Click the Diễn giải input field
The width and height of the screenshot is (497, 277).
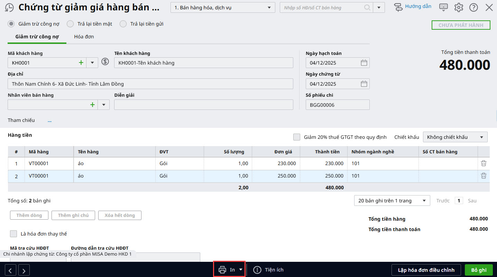point(203,105)
